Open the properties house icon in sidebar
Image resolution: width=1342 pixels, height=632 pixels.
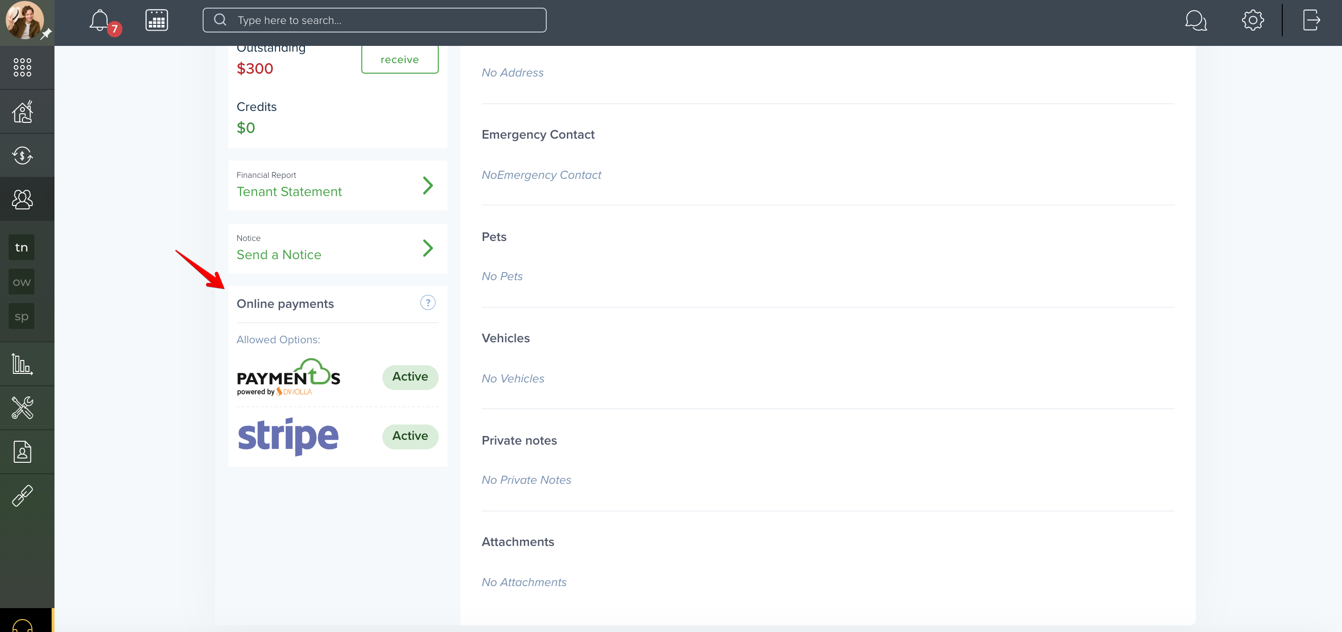[x=22, y=111]
